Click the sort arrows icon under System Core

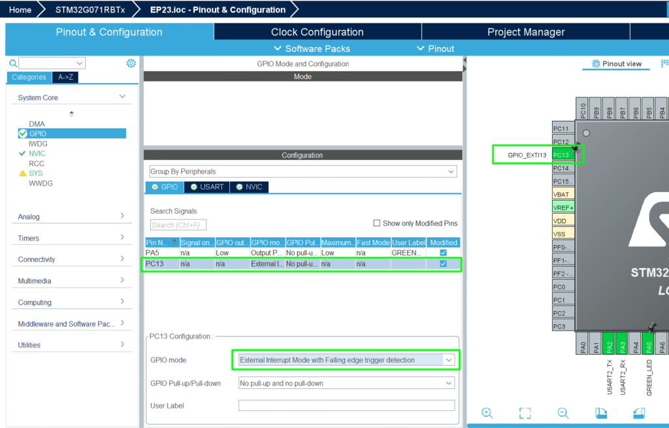pyautogui.click(x=71, y=114)
